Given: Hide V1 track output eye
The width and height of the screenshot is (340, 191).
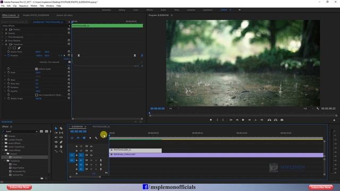Looking at the screenshot, I should pos(91,155).
